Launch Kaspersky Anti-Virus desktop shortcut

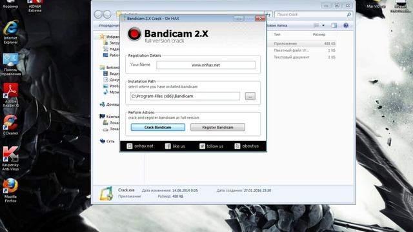tap(10, 159)
